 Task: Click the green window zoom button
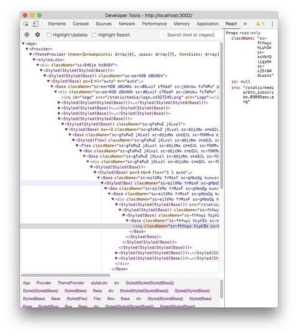(x=39, y=15)
